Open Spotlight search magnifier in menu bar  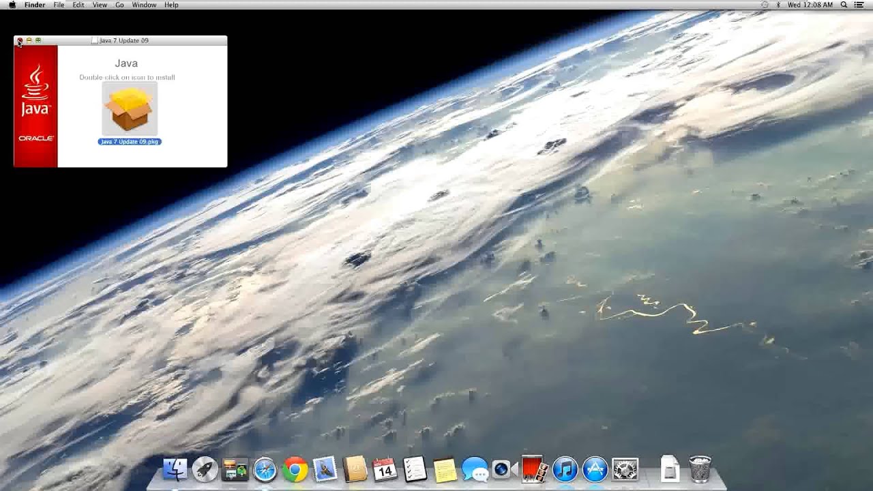point(844,5)
